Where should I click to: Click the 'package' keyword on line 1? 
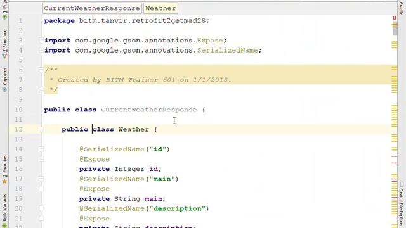[60, 21]
